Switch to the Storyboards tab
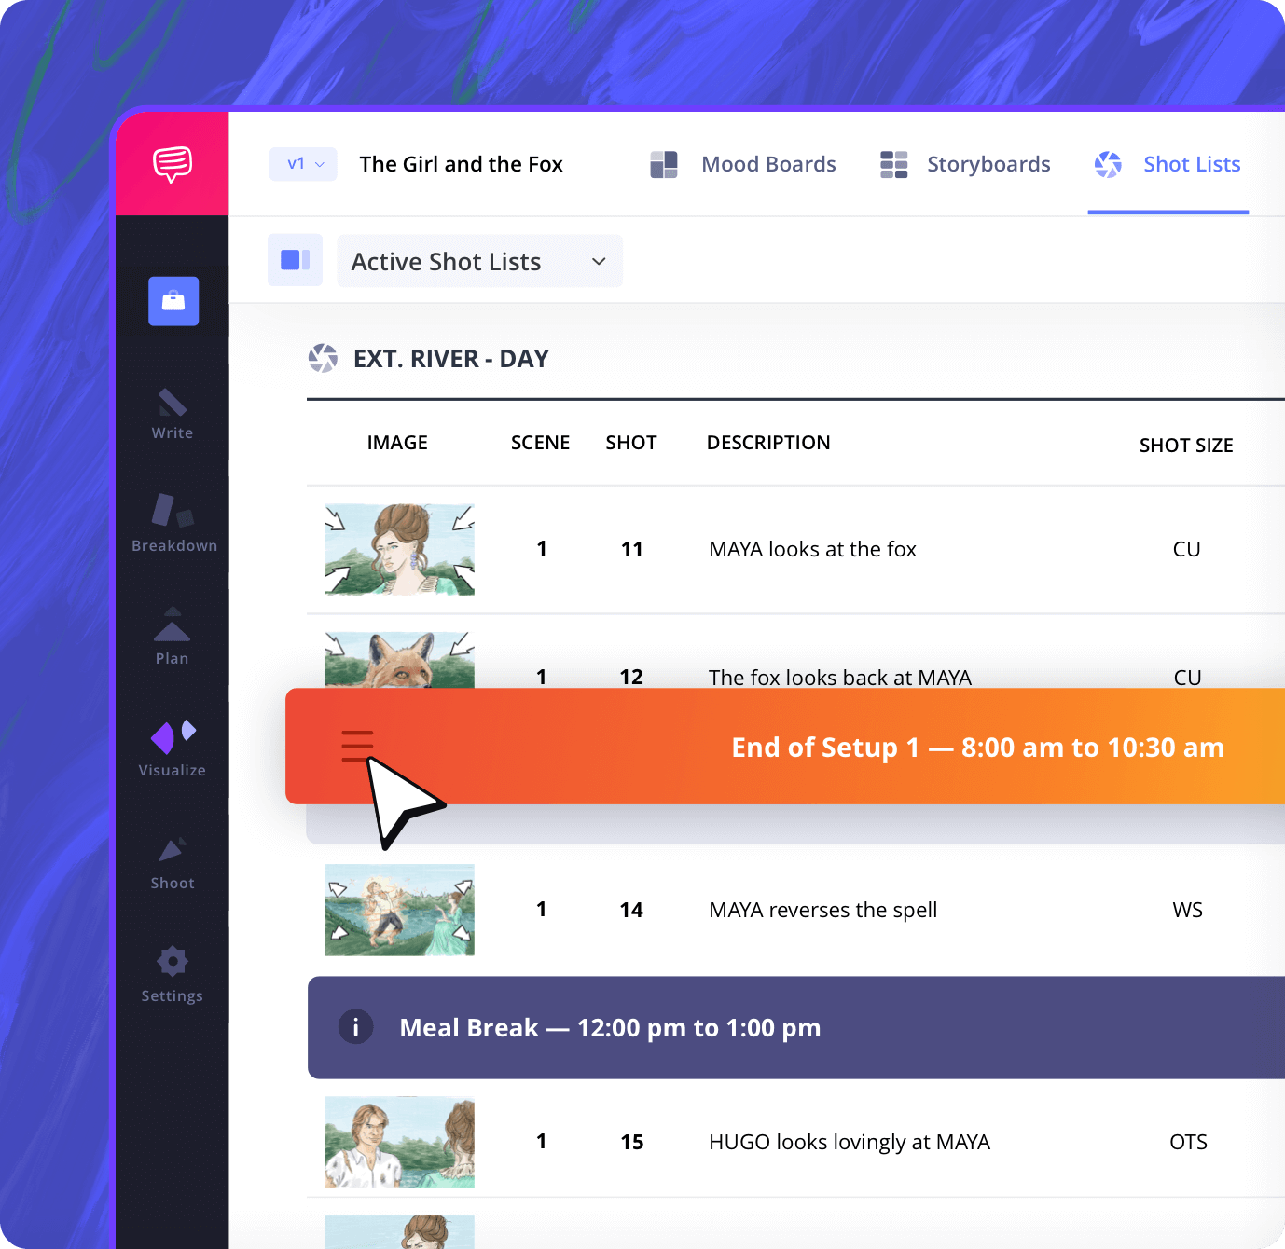Image resolution: width=1285 pixels, height=1249 pixels. coord(965,165)
